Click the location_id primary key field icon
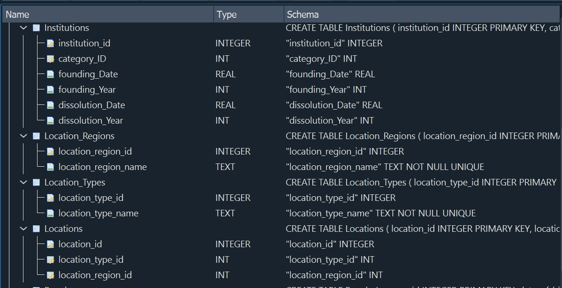The height and width of the screenshot is (288, 562). pyautogui.click(x=51, y=244)
